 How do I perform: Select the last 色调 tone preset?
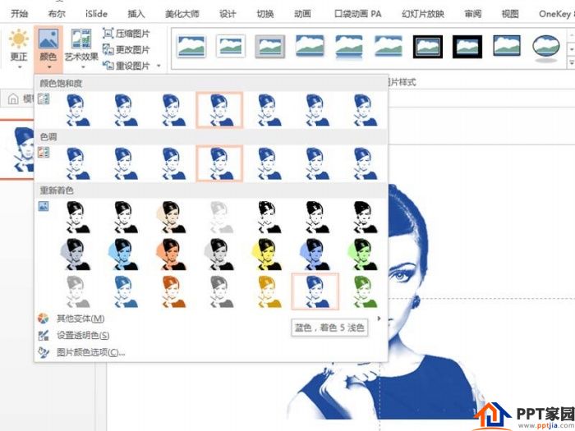[365, 163]
